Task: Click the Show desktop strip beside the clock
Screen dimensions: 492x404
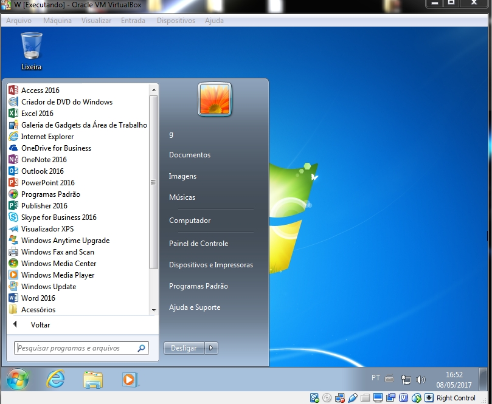Action: [483, 379]
